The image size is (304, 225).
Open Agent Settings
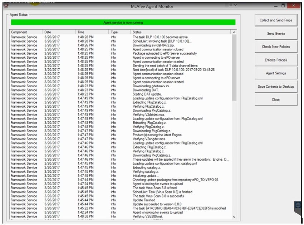tap(276, 73)
